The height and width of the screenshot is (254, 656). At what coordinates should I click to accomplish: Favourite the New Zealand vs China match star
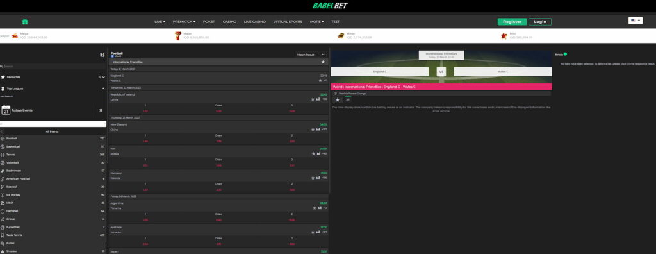[313, 130]
